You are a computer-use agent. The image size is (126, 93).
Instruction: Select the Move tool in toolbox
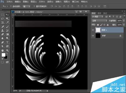7,15
